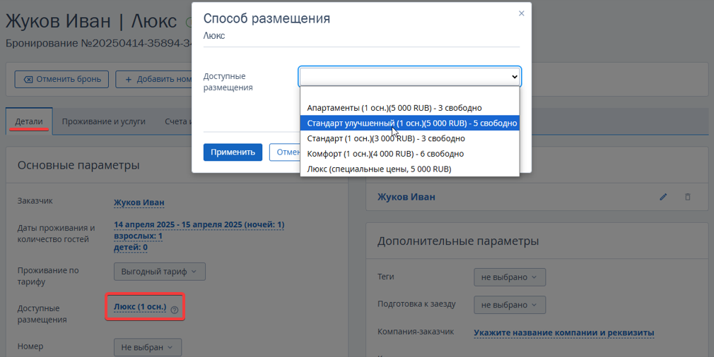Edit stay dates 14 апреля 2025 - 15 апреля 2025

(199, 224)
